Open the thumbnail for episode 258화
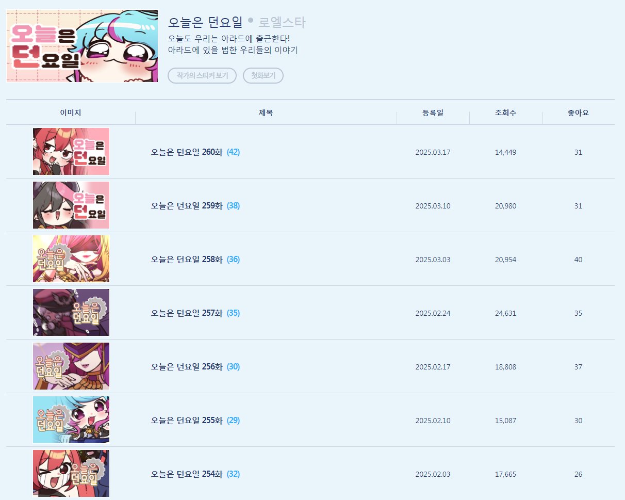The width and height of the screenshot is (625, 500). tap(71, 259)
